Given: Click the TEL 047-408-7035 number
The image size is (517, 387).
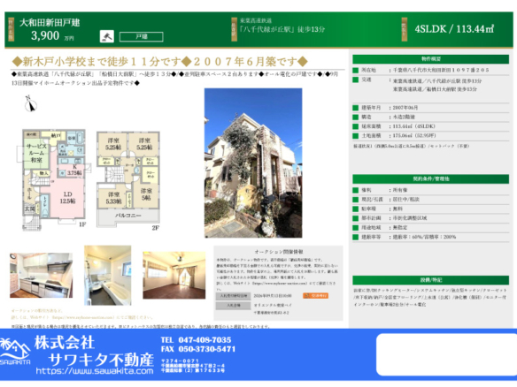Looking at the screenshot, I should click(197, 340).
